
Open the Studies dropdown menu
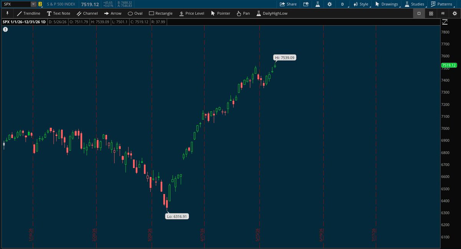pyautogui.click(x=415, y=4)
